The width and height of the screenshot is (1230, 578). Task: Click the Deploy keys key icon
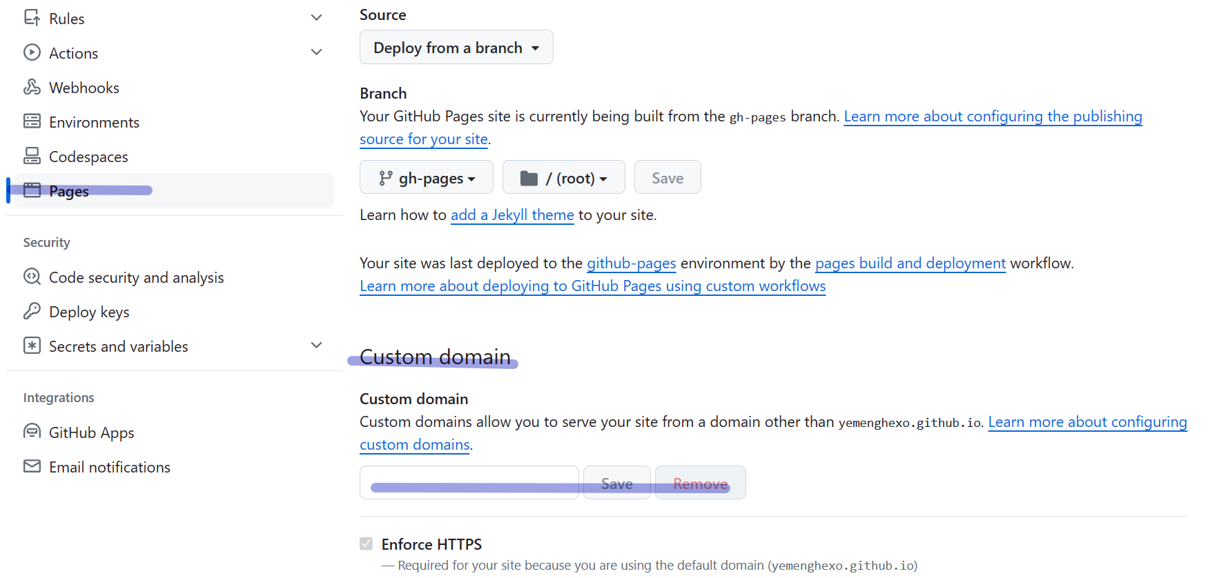(x=32, y=311)
